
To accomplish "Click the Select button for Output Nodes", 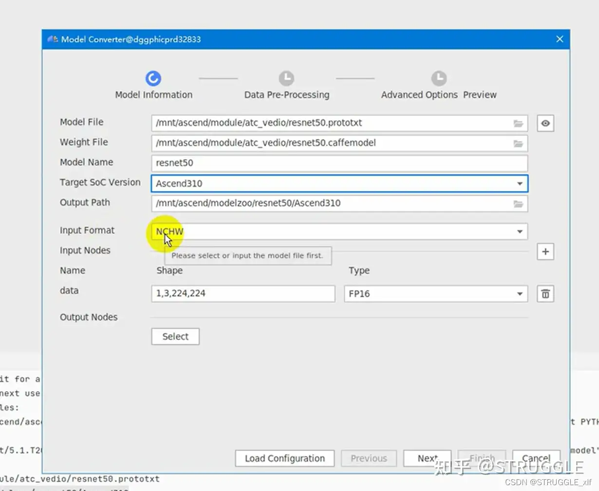I will 175,336.
